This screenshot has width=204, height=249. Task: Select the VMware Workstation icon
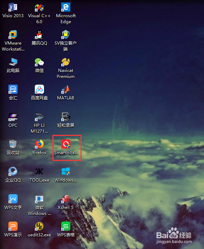13,35
